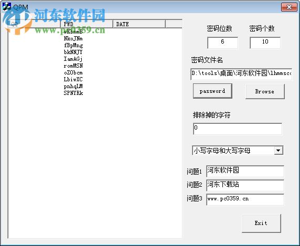The width and height of the screenshot is (300, 246).
Task: Select the 小写字母和大写字母 combo box
Action: pos(238,151)
